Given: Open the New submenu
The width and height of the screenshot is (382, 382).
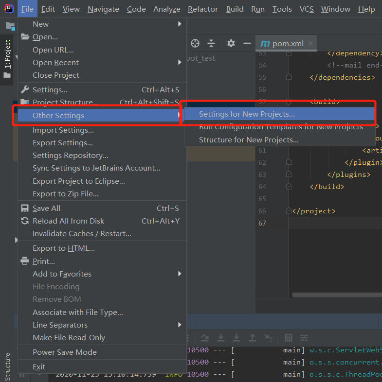Looking at the screenshot, I should [102, 24].
